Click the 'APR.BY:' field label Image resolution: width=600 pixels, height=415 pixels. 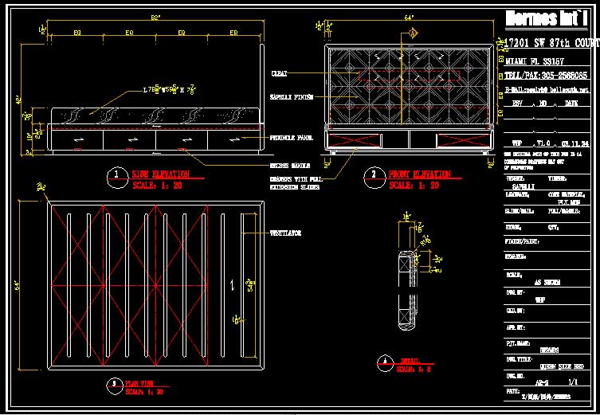coord(516,327)
